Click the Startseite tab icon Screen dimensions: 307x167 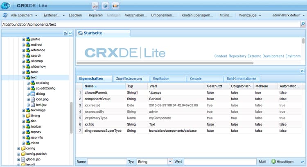click(x=80, y=33)
